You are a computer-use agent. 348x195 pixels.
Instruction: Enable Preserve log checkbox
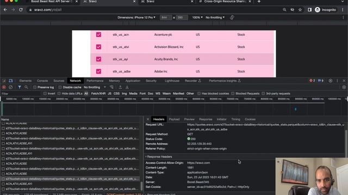pos(35,87)
